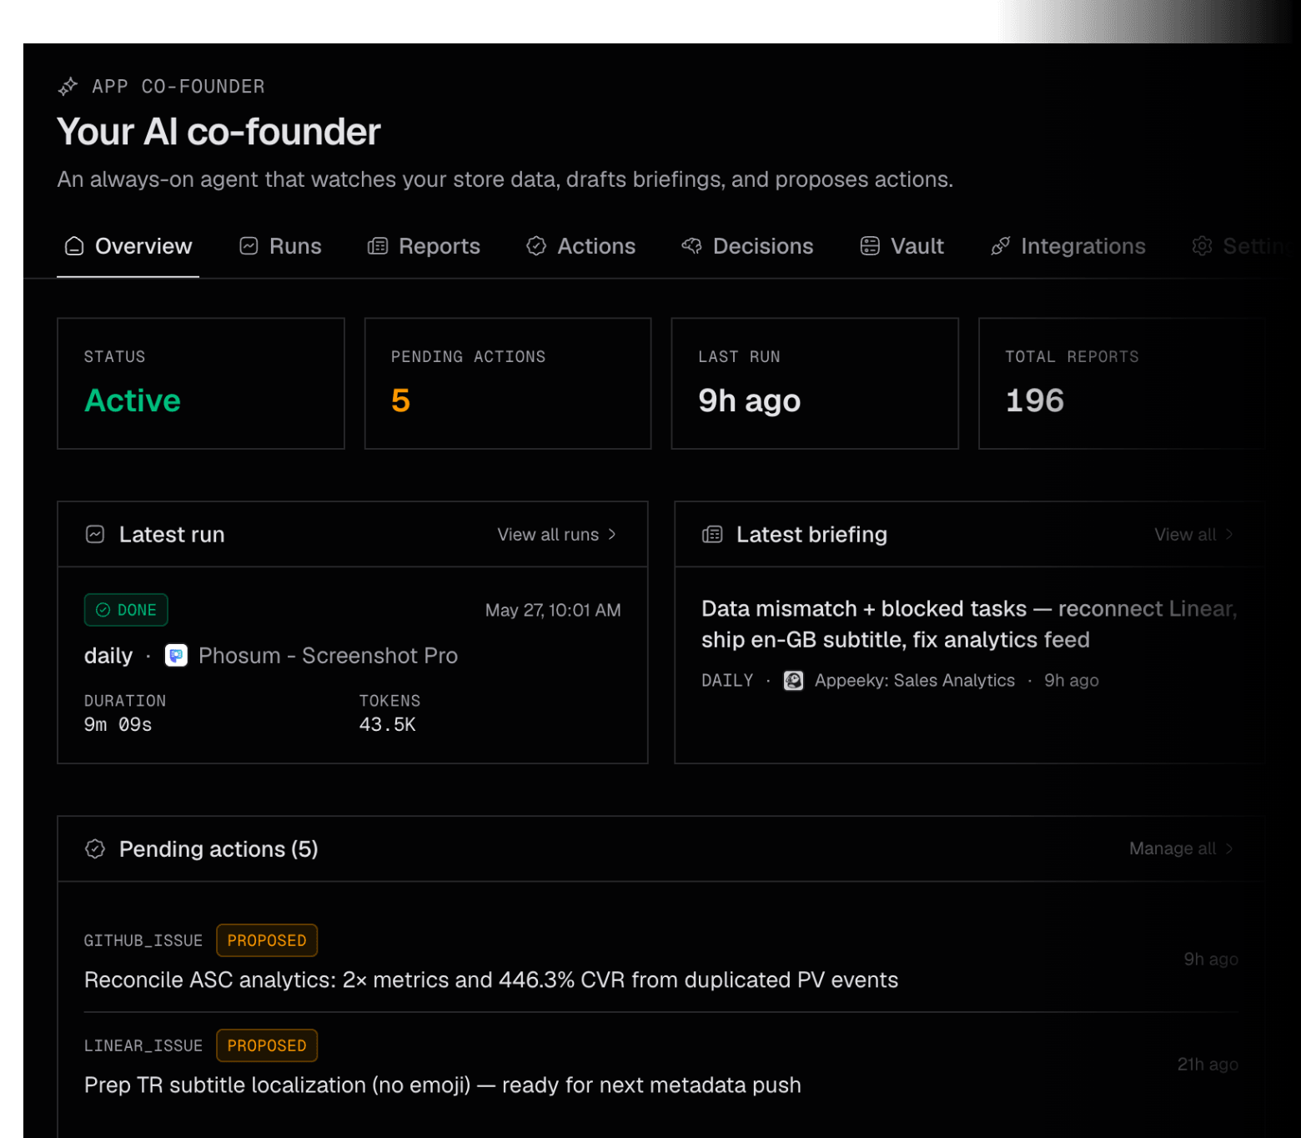Click the Last run 9h ago value
This screenshot has width=1301, height=1138.
750,401
